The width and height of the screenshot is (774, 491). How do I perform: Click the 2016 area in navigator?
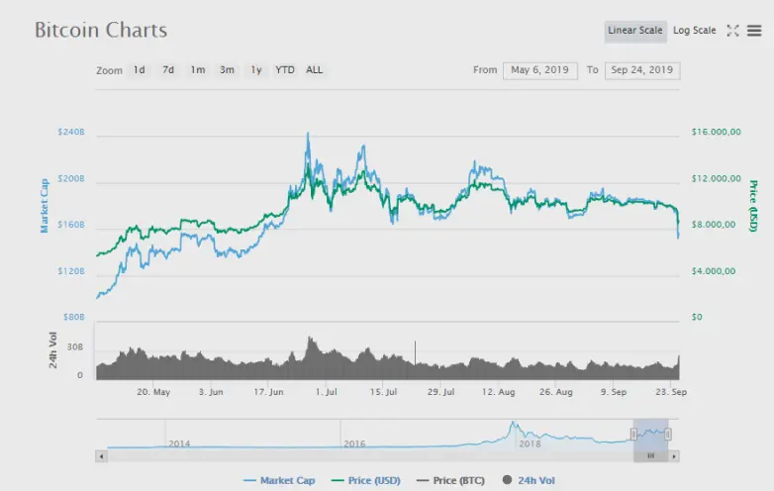(x=354, y=443)
